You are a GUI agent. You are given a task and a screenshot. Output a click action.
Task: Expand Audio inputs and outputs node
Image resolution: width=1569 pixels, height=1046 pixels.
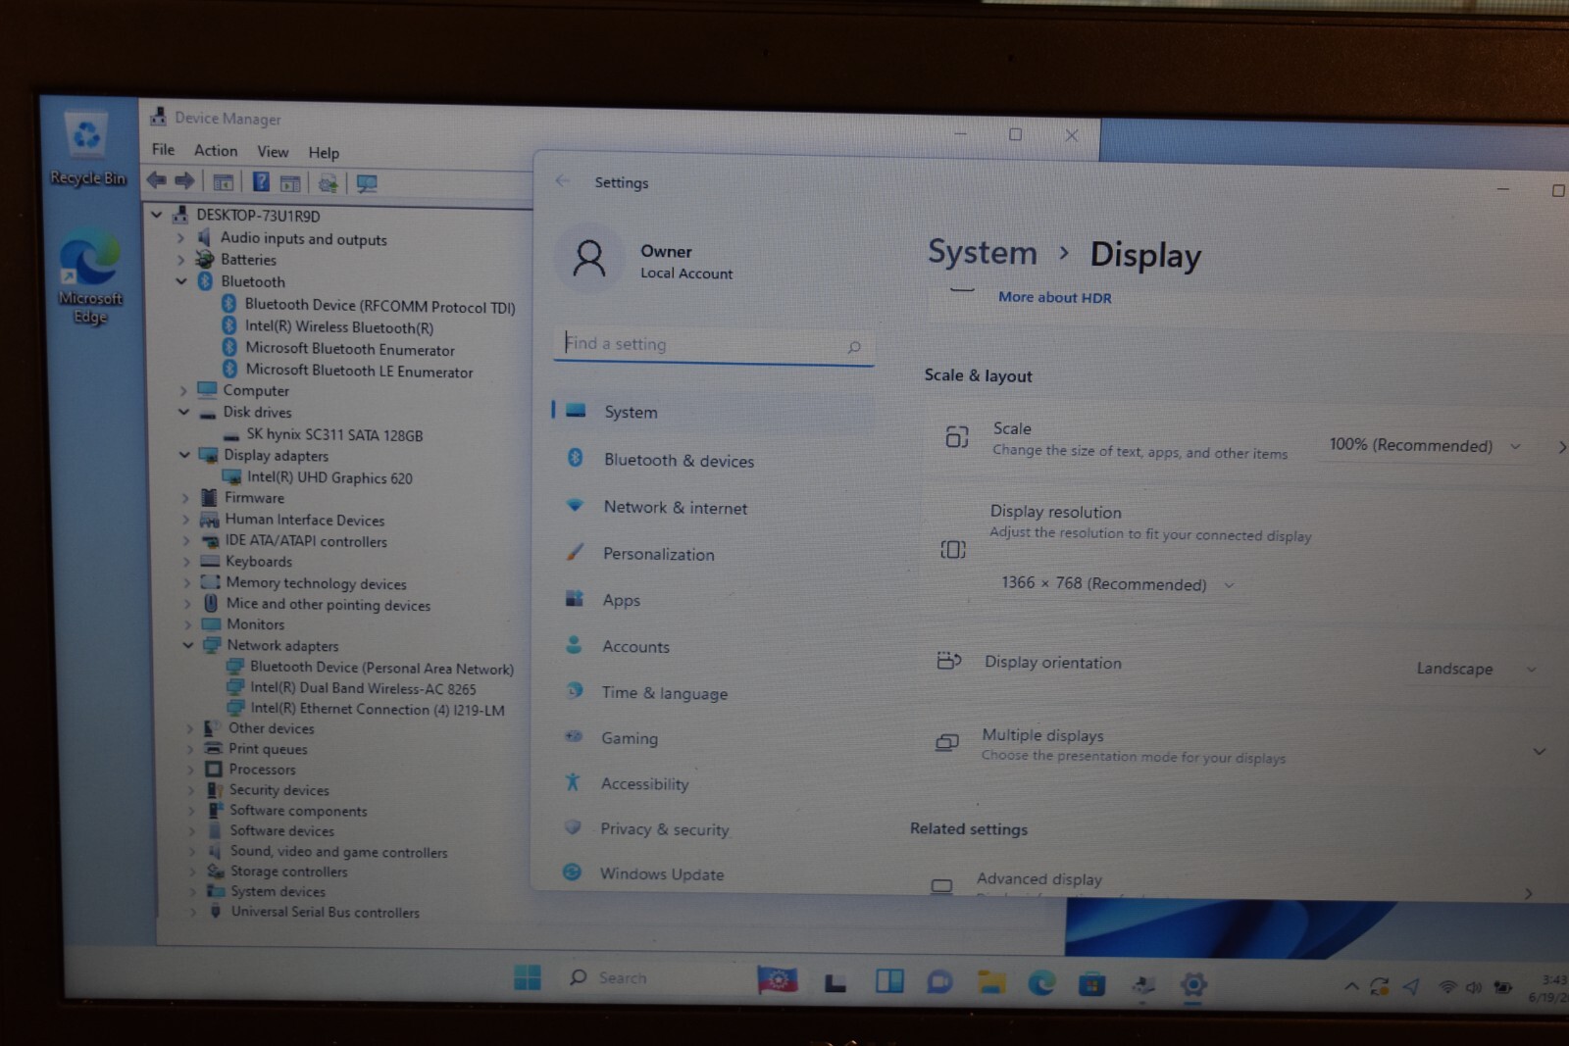click(180, 237)
